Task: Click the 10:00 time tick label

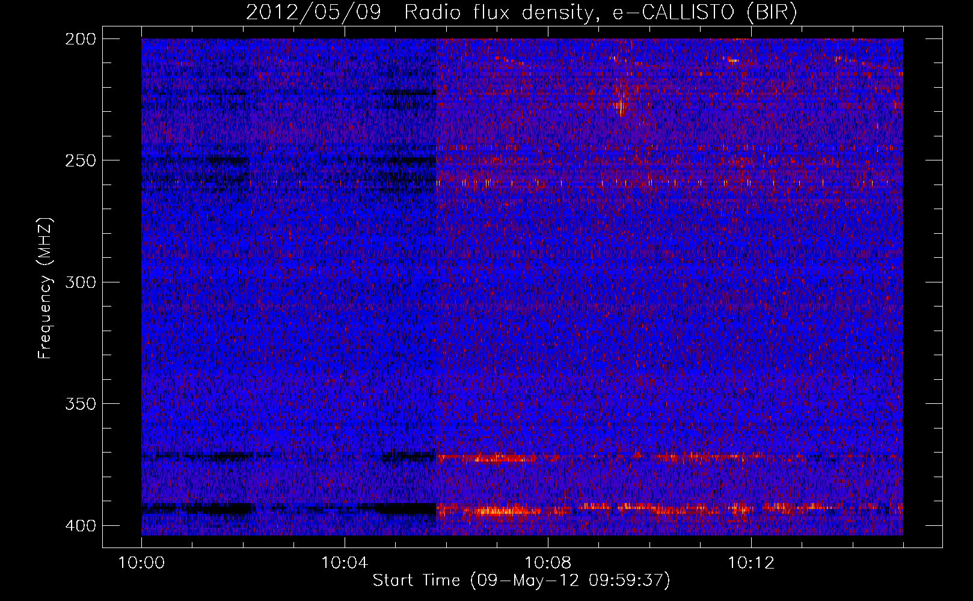Action: pos(141,563)
